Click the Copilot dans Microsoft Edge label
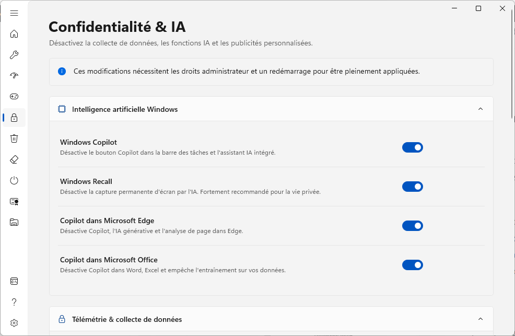The height and width of the screenshot is (336, 515). [107, 221]
